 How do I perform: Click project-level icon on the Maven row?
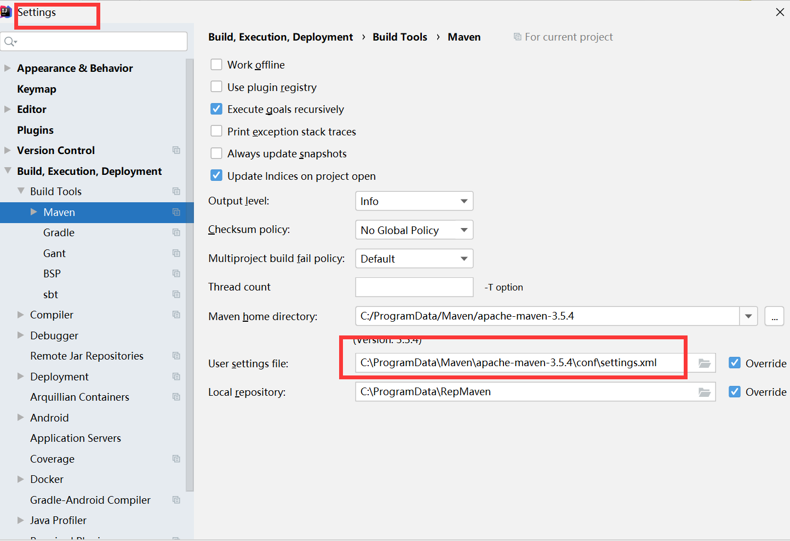[x=176, y=212]
